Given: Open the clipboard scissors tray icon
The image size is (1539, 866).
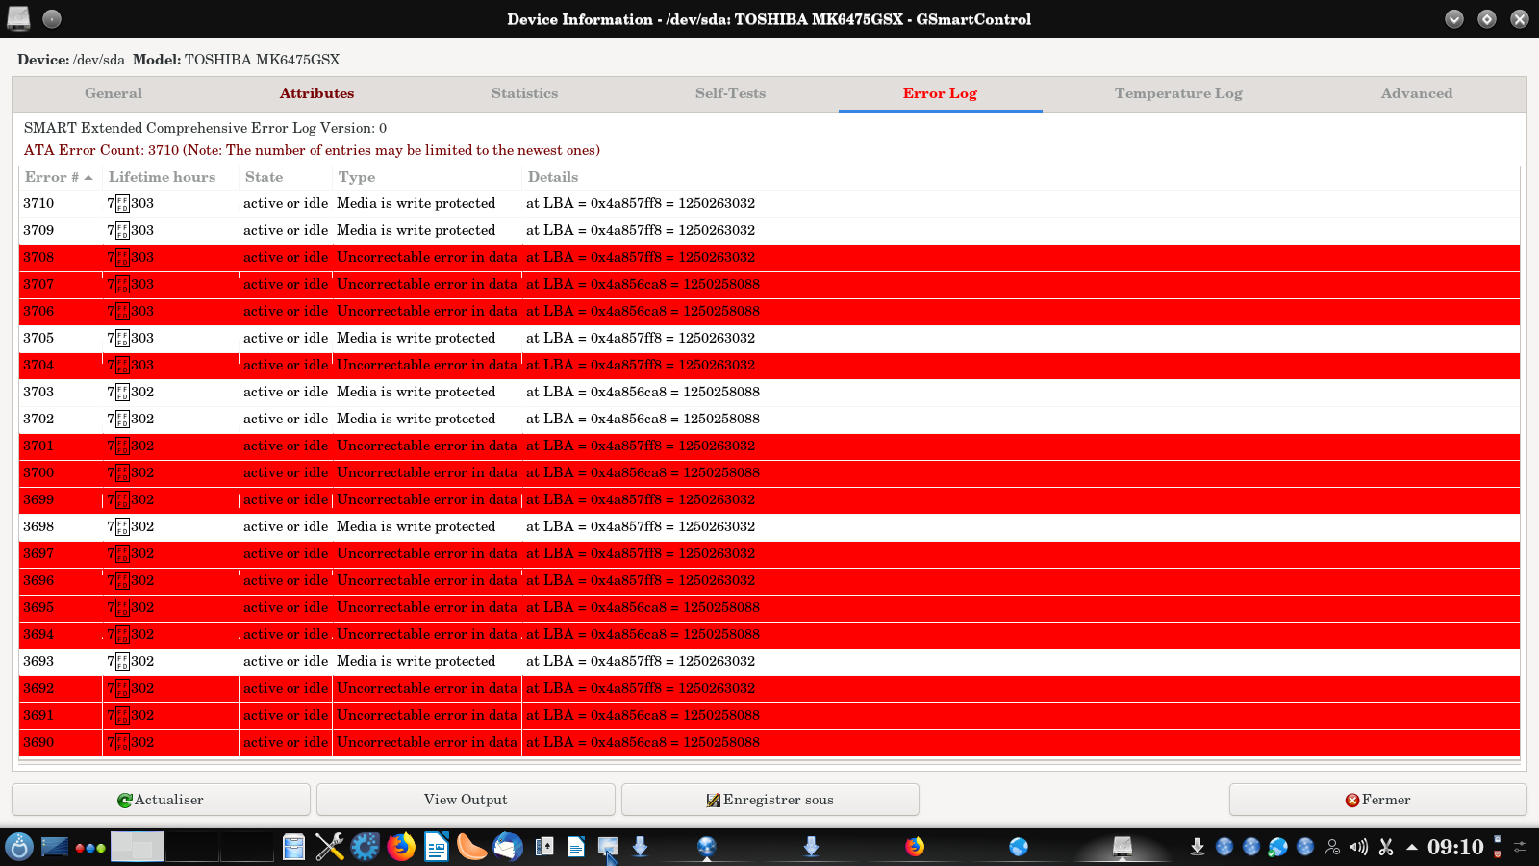Looking at the screenshot, I should click(1386, 847).
